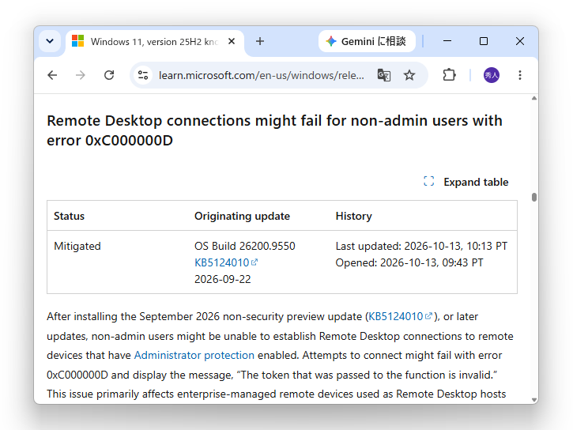Image resolution: width=573 pixels, height=430 pixels.
Task: Open the Chrome three-dot menu
Action: [x=519, y=75]
